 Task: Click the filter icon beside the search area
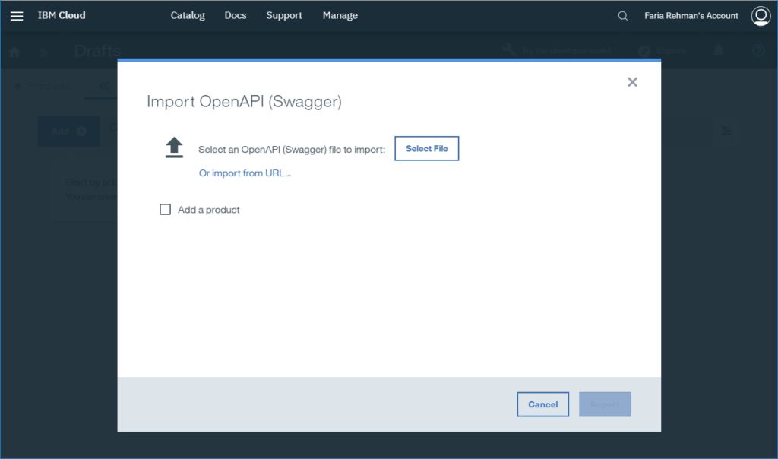726,130
